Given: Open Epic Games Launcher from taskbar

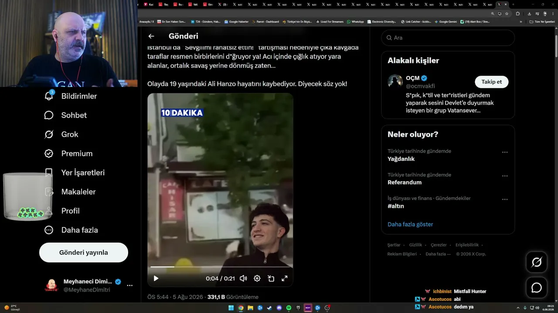Looking at the screenshot, I should pos(298,308).
